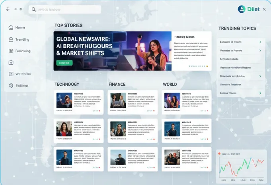
Task: Open the Following sidebar icon
Action: [11, 51]
